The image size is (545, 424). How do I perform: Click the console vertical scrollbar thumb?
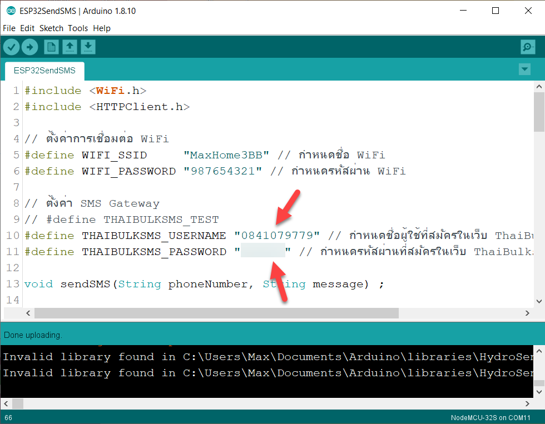tap(539, 383)
